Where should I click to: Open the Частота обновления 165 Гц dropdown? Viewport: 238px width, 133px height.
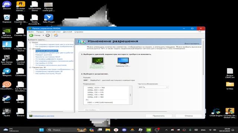tap(153, 87)
